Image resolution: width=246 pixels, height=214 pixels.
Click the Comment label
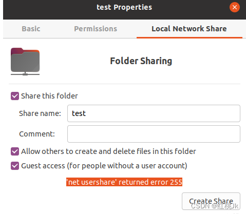tap(37, 134)
